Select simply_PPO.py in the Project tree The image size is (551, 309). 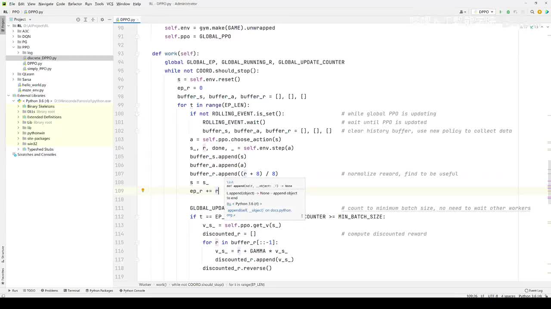[x=39, y=69]
